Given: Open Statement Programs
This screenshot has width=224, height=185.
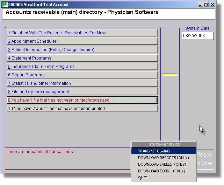Looking at the screenshot, I should coord(82,58).
